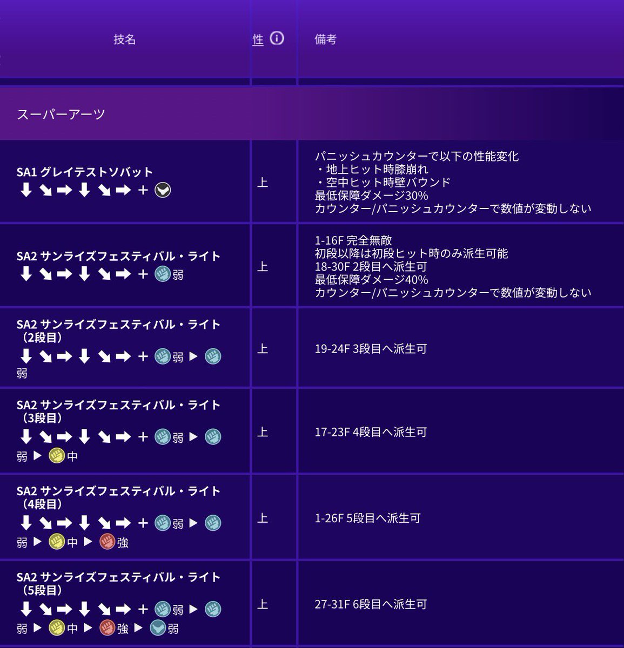Click the underlined 性 column header link

258,39
